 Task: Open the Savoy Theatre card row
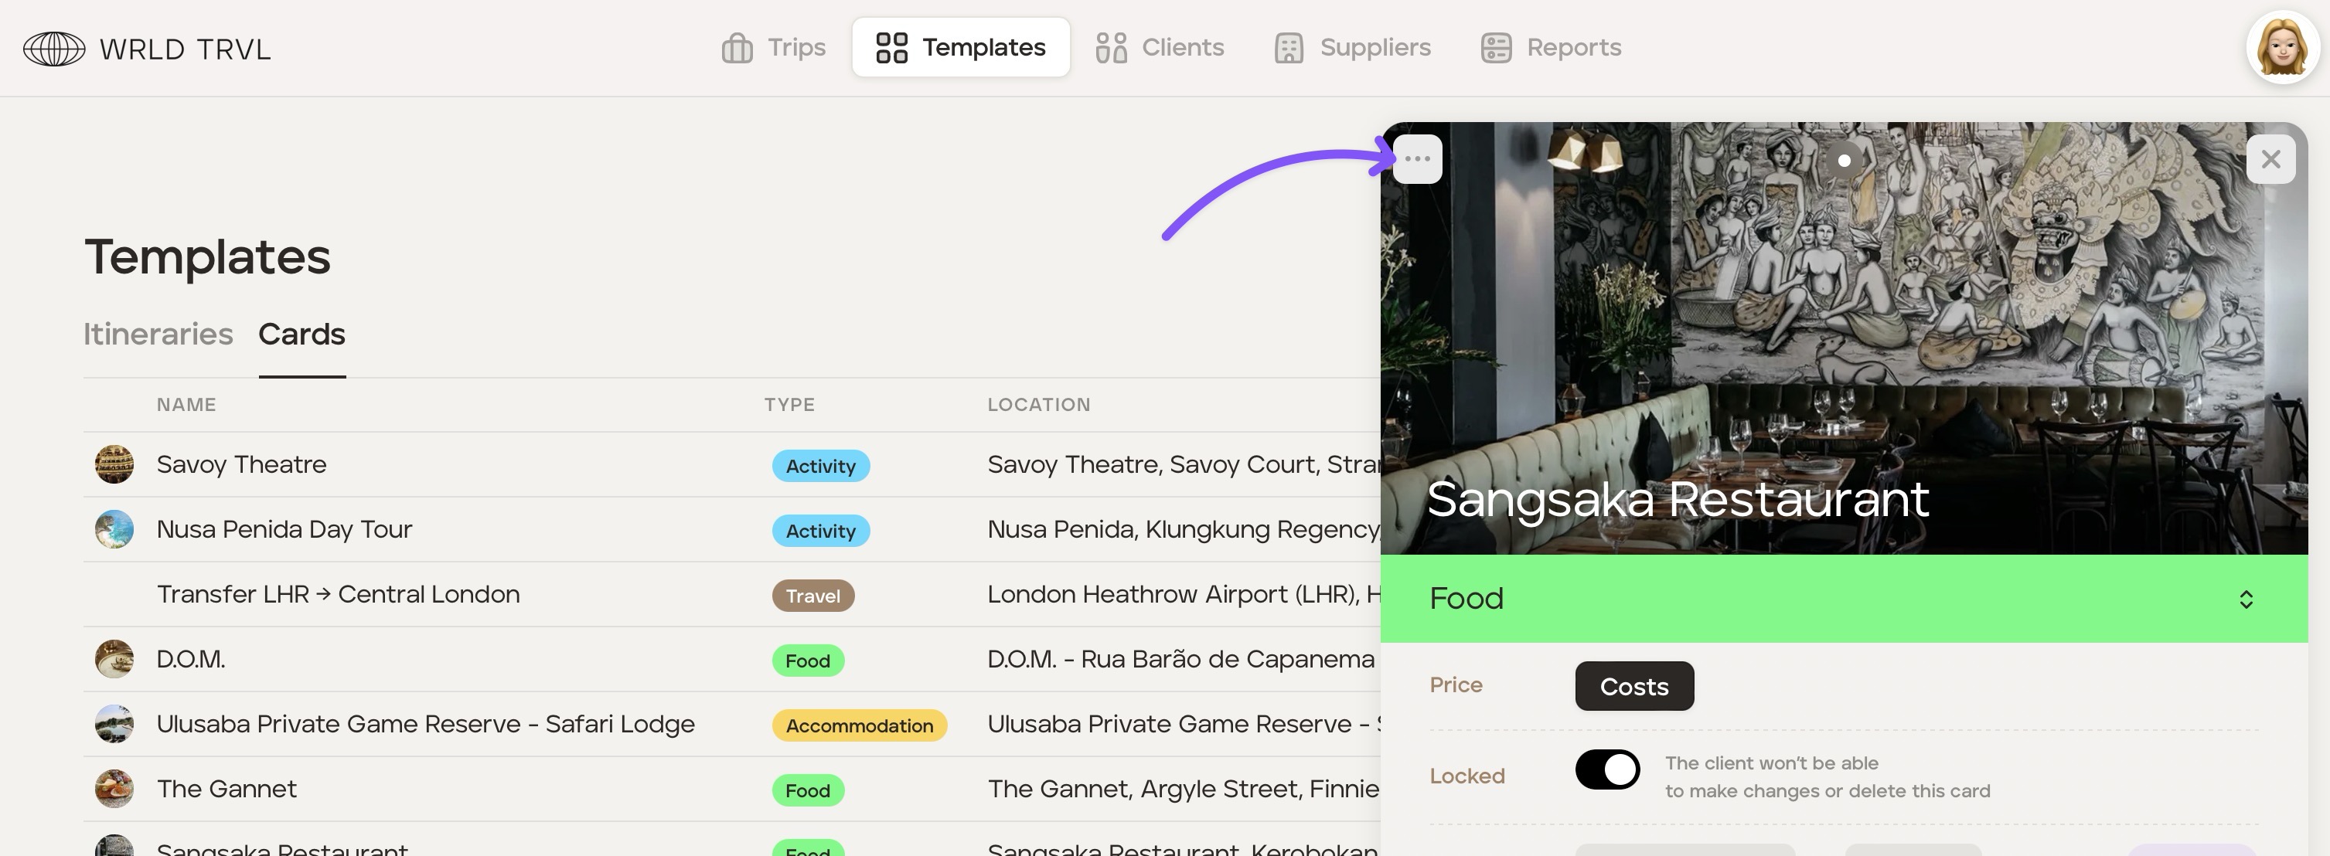coord(241,464)
